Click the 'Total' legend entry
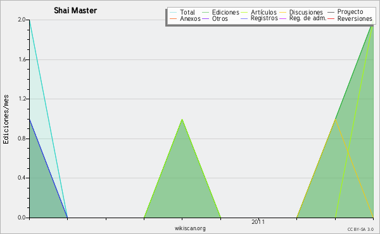380x234 pixels. click(187, 12)
